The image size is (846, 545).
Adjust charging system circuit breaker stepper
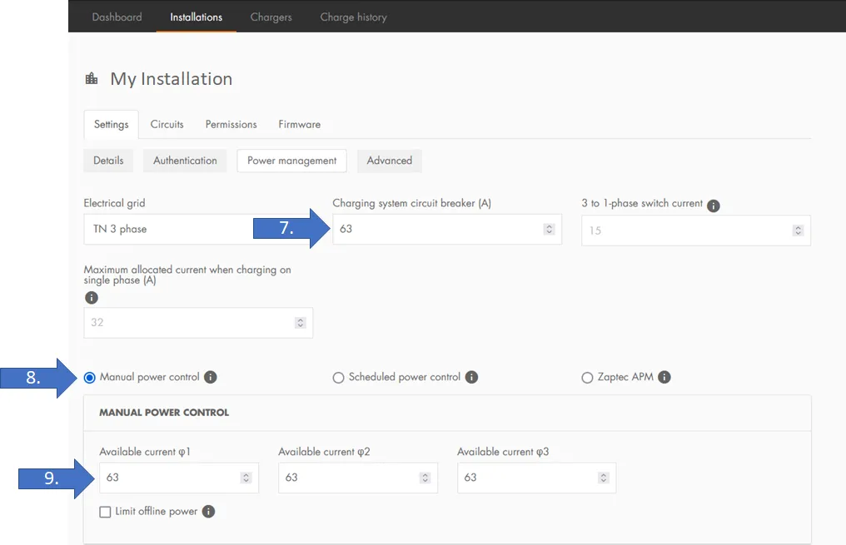click(550, 229)
